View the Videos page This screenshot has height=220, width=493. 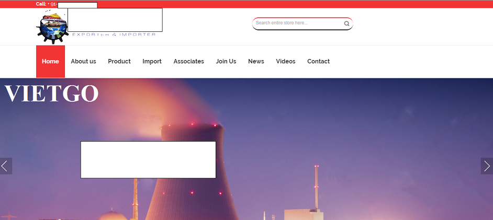tap(285, 62)
